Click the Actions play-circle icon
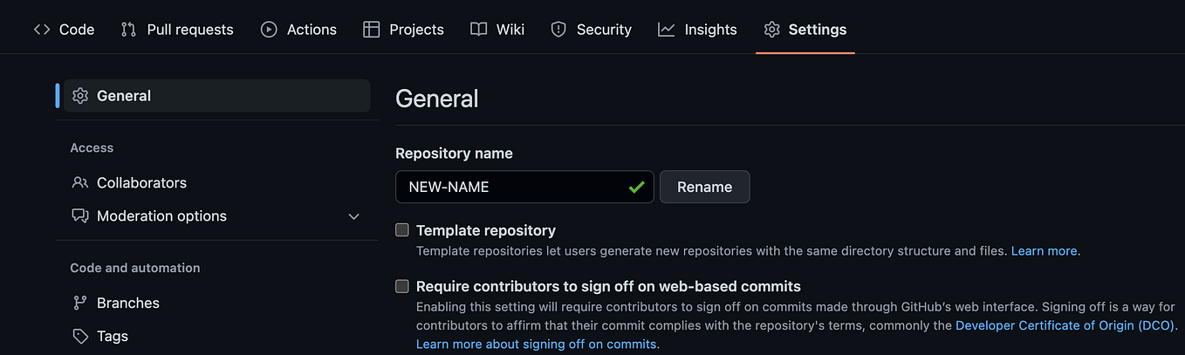Image resolution: width=1185 pixels, height=355 pixels. (269, 30)
